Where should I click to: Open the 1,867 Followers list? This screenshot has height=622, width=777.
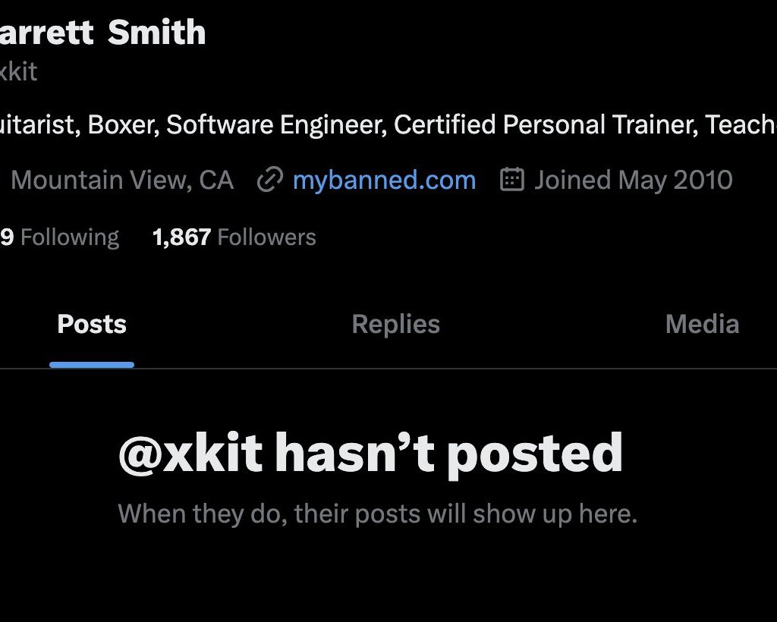(x=234, y=237)
